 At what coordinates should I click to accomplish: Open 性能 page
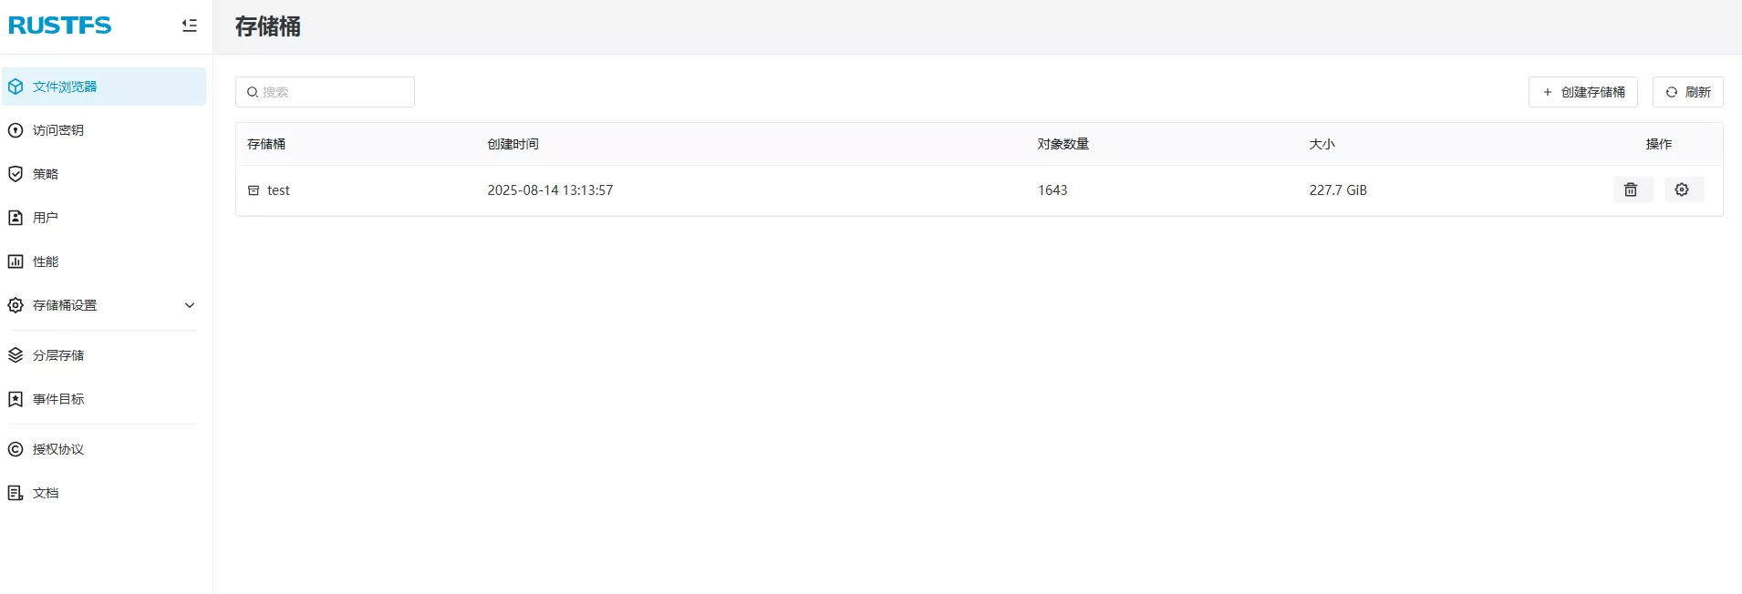104,261
